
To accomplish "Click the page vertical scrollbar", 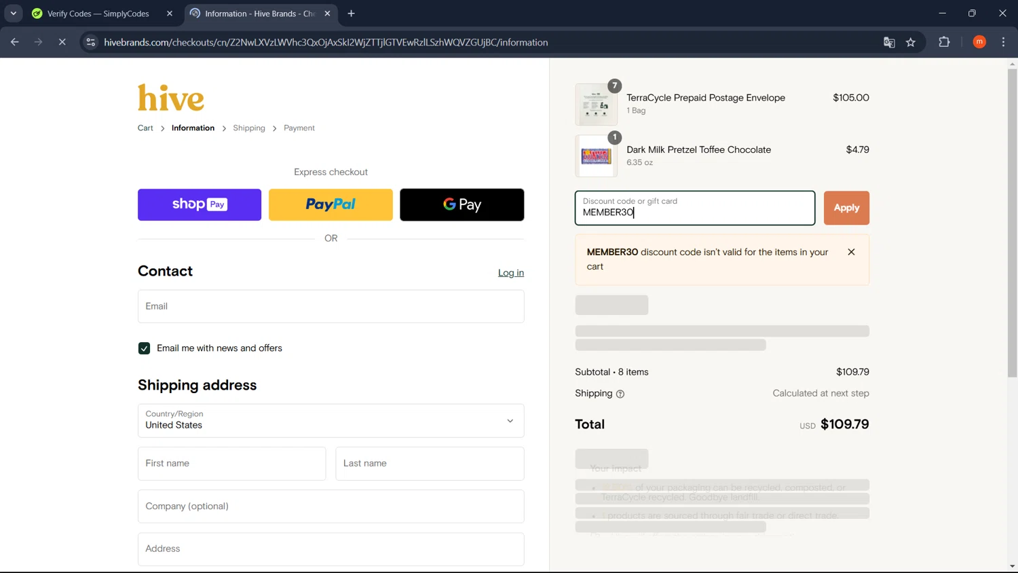I will pos(1012,224).
